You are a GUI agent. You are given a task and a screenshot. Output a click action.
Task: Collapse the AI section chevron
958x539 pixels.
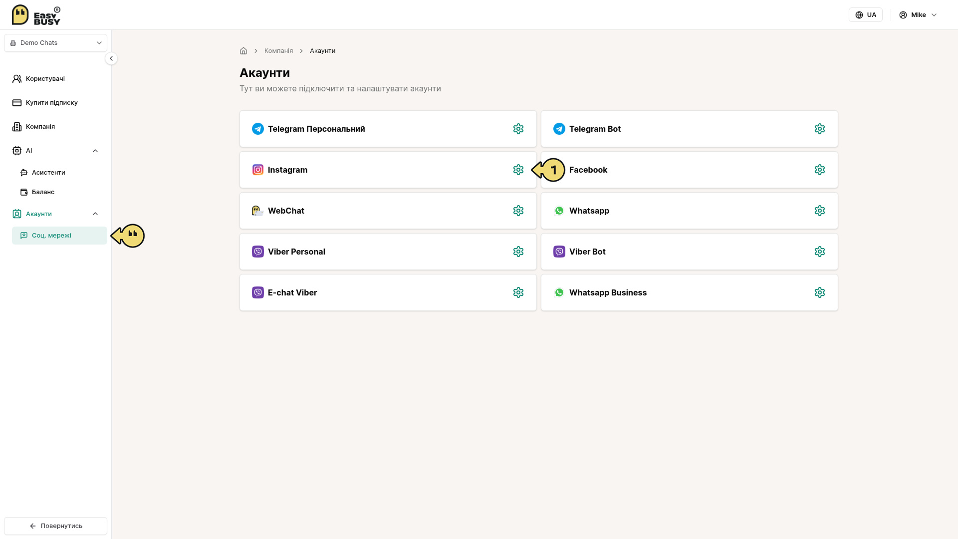[95, 151]
